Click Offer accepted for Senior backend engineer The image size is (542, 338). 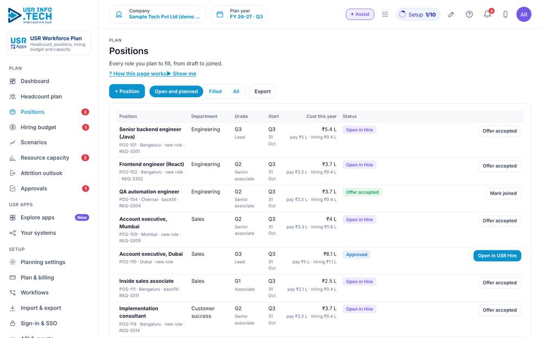[x=500, y=131]
